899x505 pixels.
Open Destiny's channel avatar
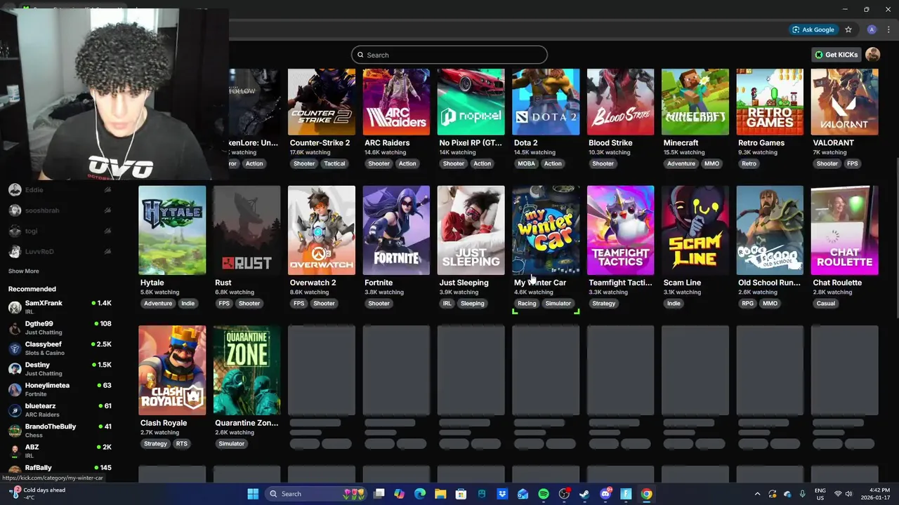point(15,369)
